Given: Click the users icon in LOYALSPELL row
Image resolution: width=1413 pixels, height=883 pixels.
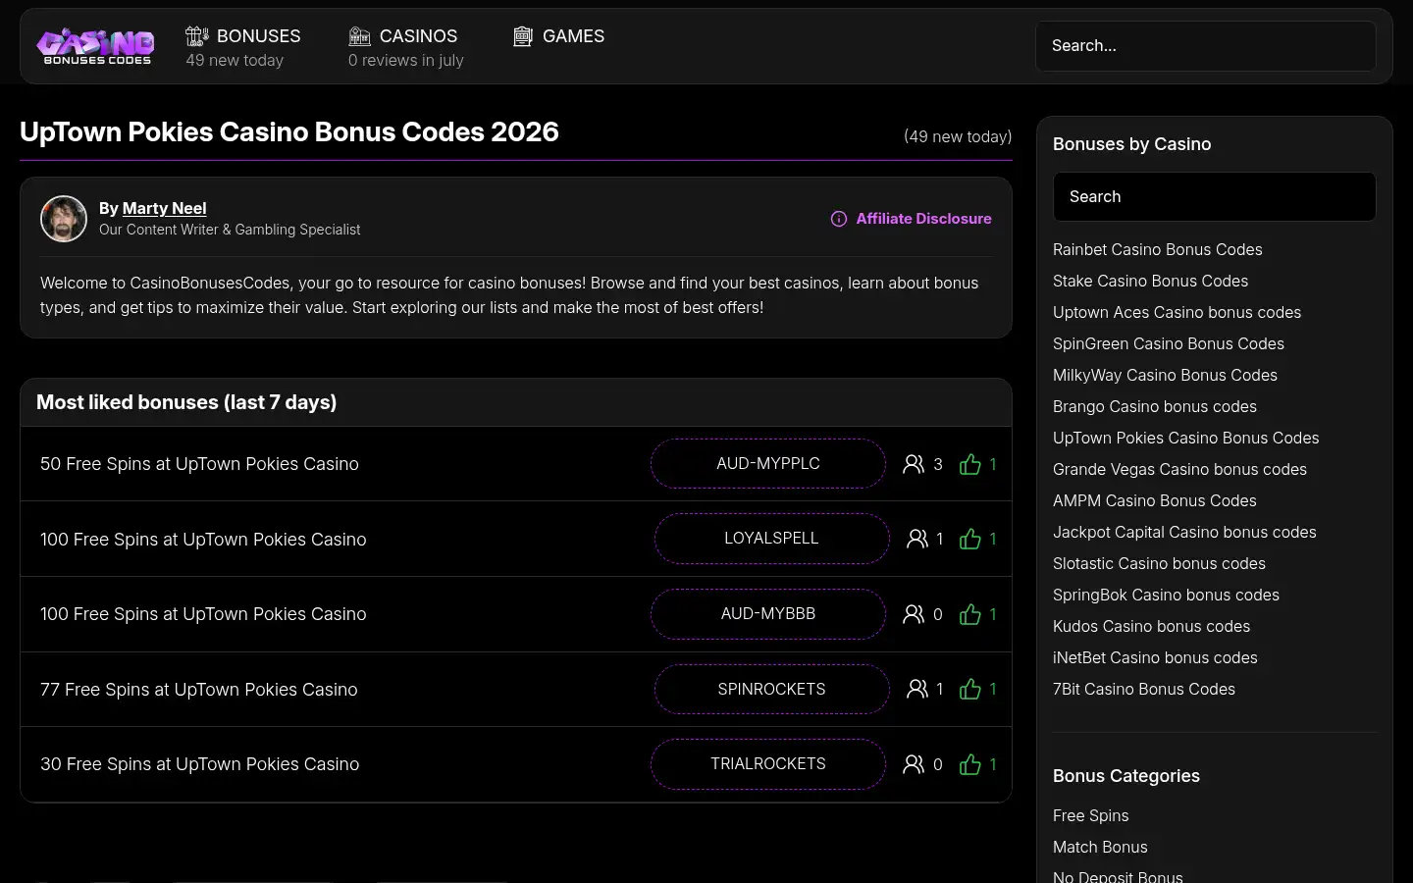Looking at the screenshot, I should 917,539.
